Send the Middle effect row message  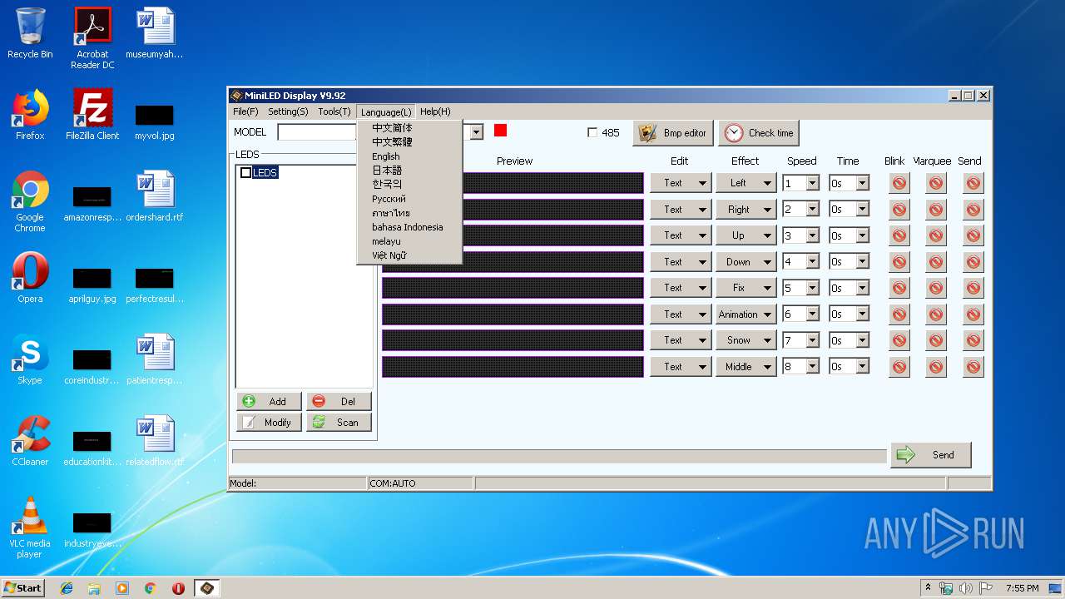973,367
